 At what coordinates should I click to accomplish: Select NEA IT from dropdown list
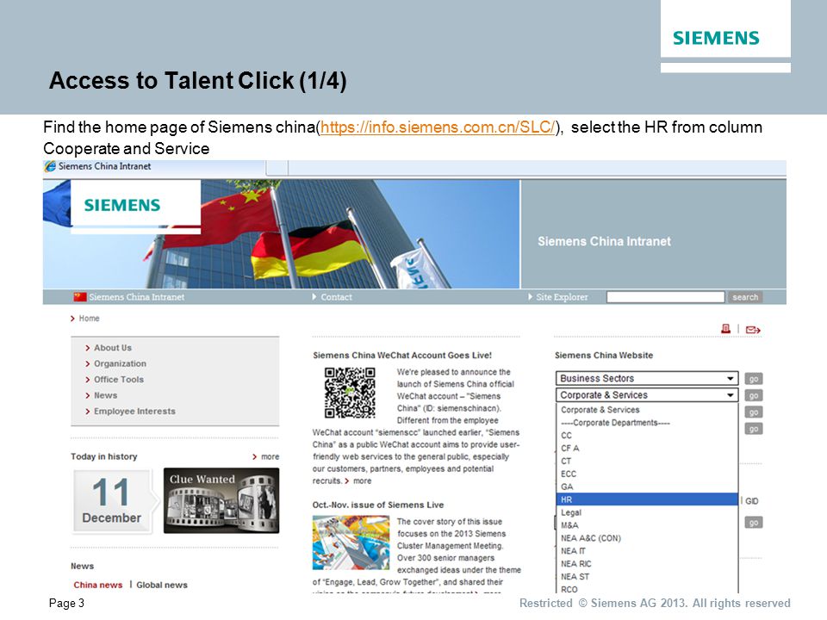click(647, 551)
